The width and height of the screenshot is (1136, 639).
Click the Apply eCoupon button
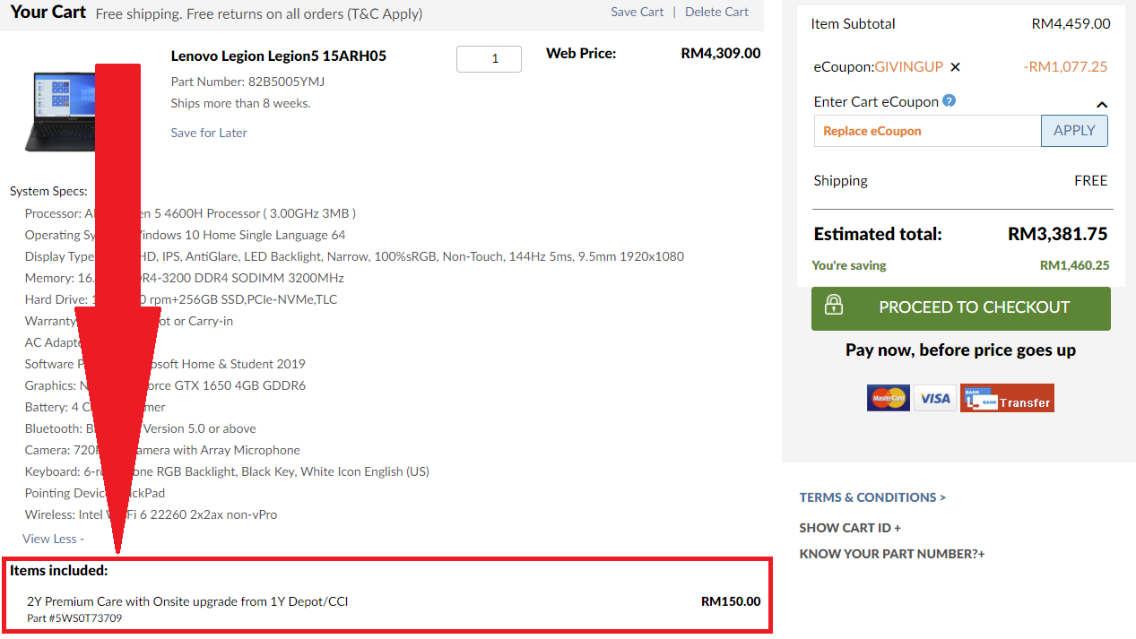[x=1074, y=131]
